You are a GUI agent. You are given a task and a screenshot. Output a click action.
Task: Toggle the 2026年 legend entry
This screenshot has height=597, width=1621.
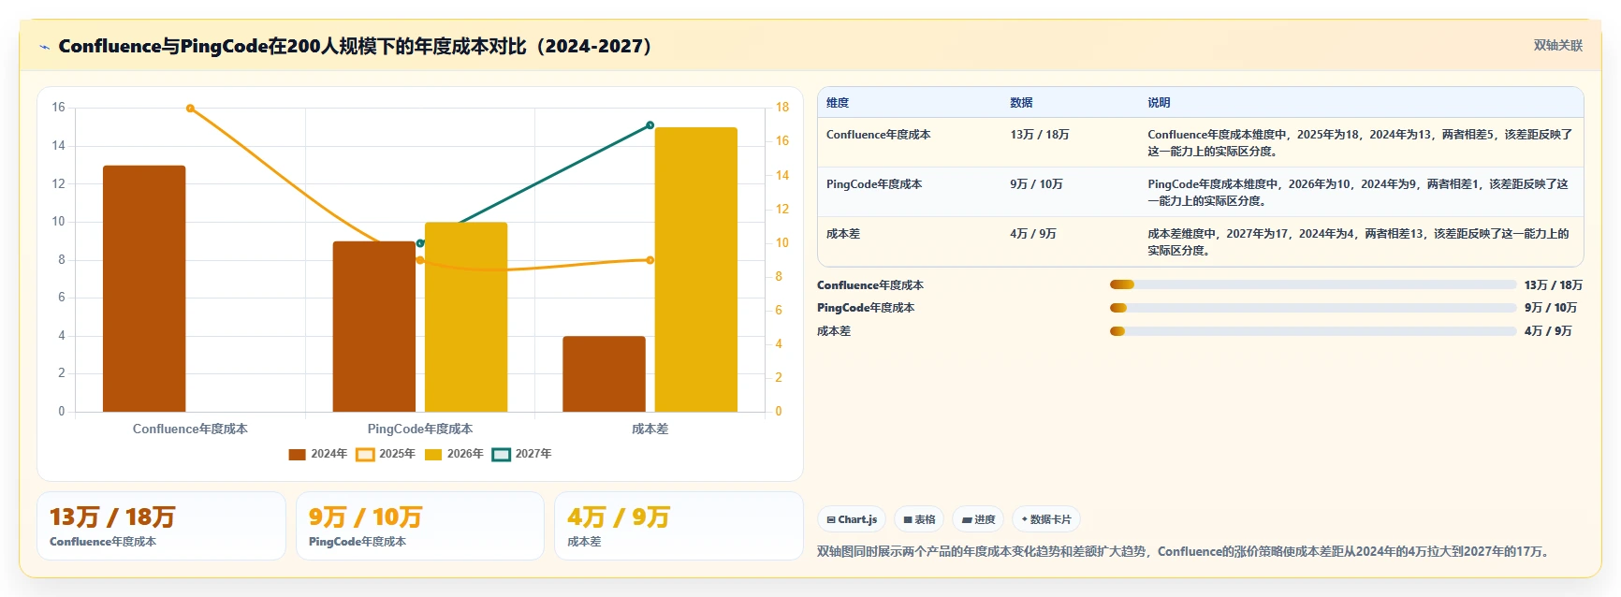coord(454,454)
